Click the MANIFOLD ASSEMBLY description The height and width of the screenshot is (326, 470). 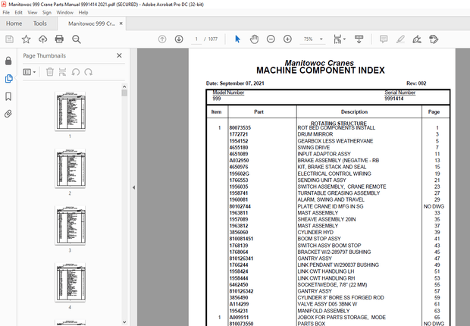pos(324,311)
